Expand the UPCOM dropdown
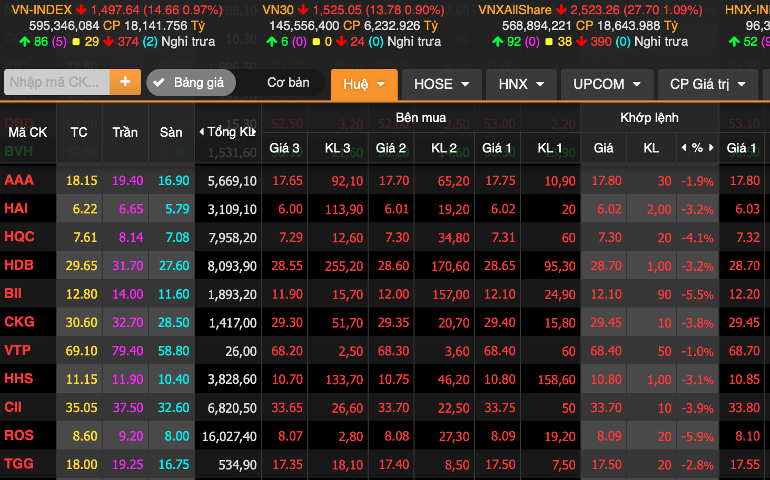The image size is (770, 480). [607, 84]
